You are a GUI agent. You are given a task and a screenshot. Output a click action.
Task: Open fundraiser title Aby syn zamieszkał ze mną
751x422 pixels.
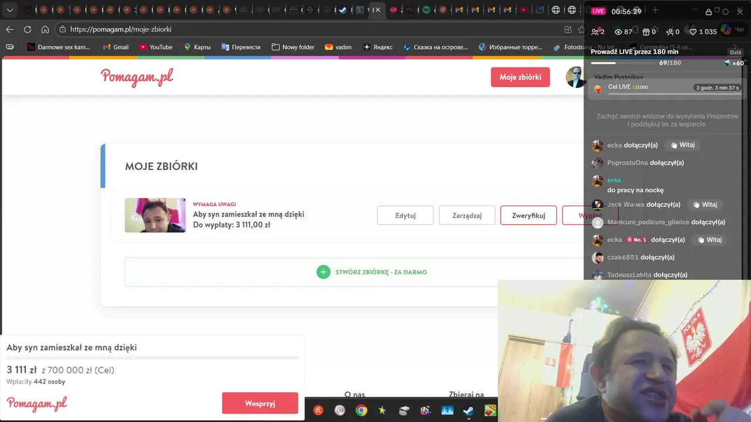click(249, 215)
